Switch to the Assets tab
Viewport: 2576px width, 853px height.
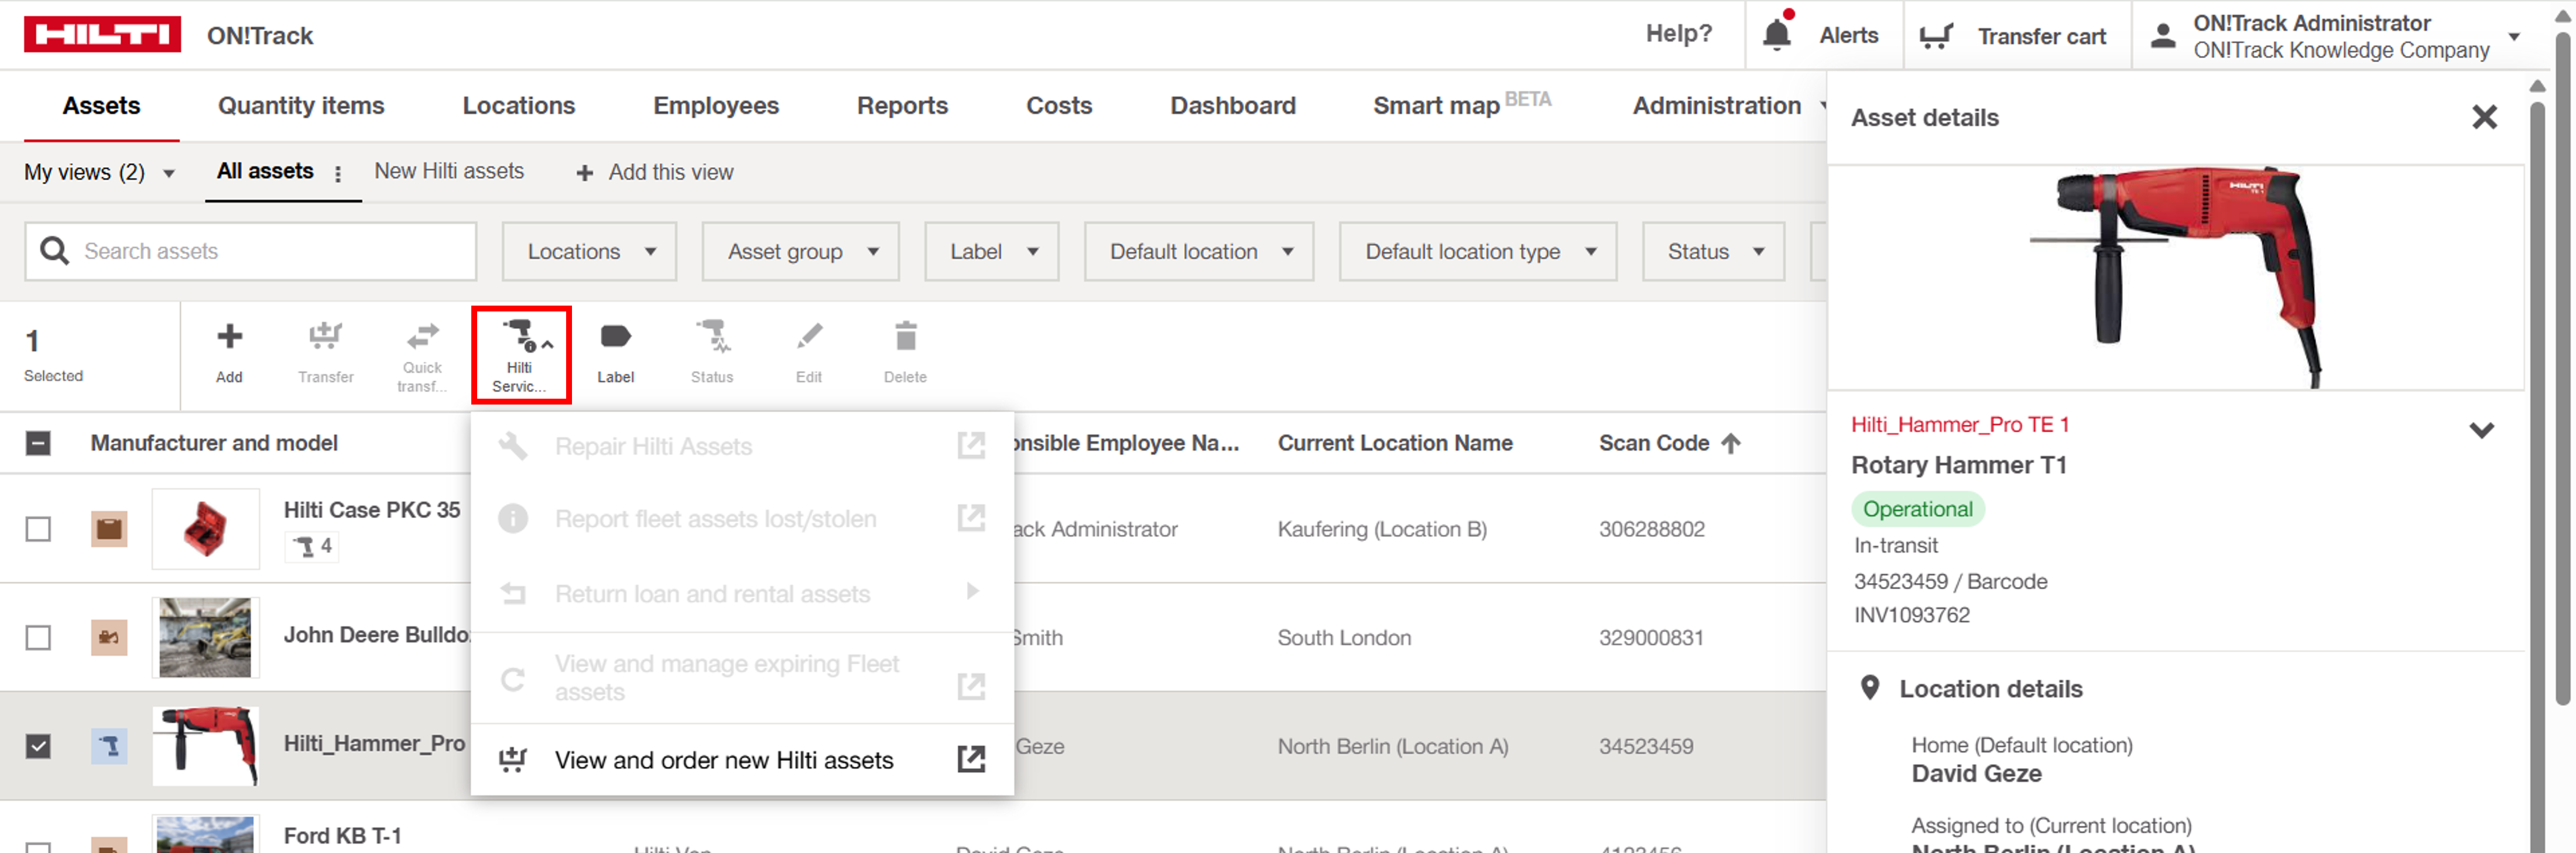(x=101, y=105)
